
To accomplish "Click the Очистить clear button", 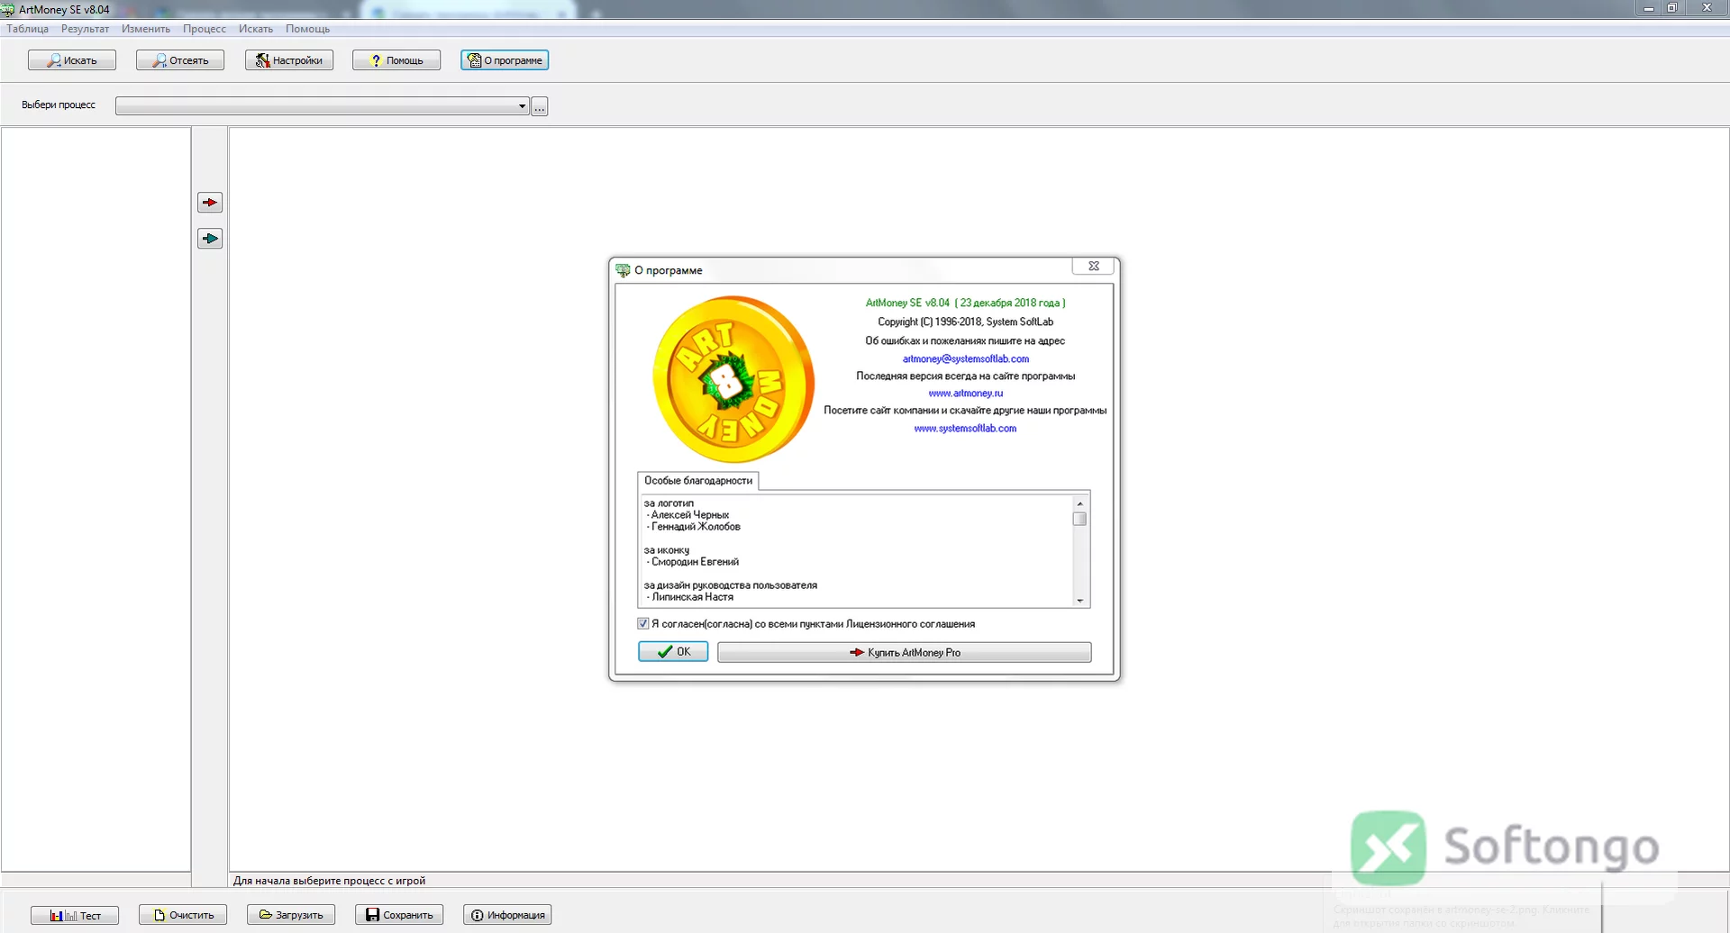I will [x=183, y=915].
